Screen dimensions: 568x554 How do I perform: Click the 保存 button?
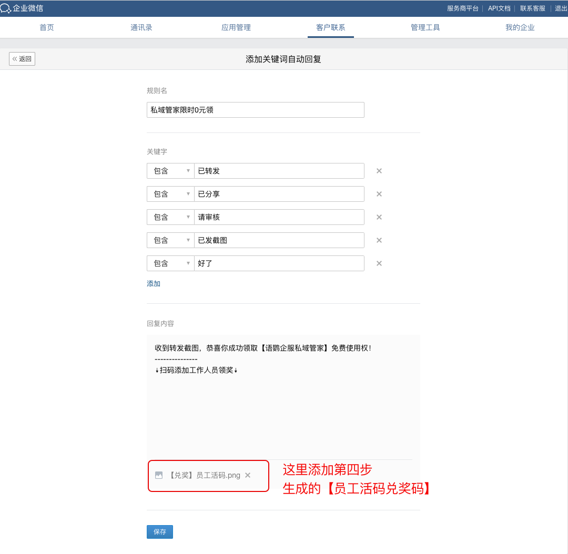pyautogui.click(x=159, y=532)
